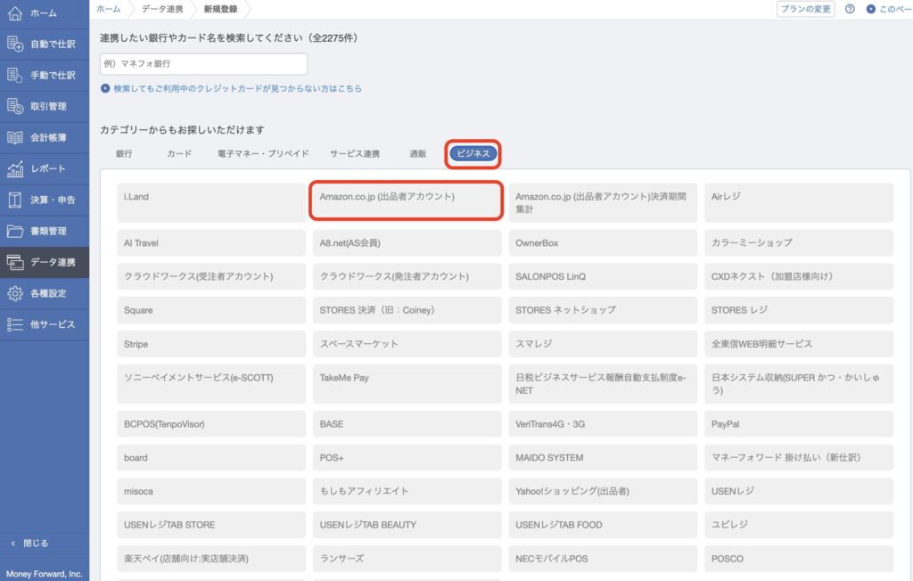
Task: Select the スマレジ tile
Action: (x=603, y=344)
